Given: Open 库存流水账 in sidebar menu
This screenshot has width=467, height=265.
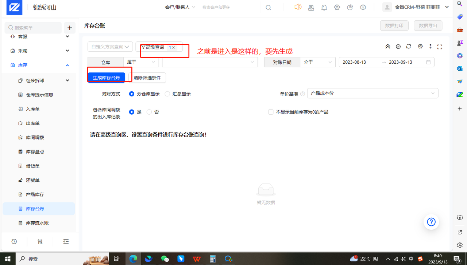Looking at the screenshot, I should point(37,223).
